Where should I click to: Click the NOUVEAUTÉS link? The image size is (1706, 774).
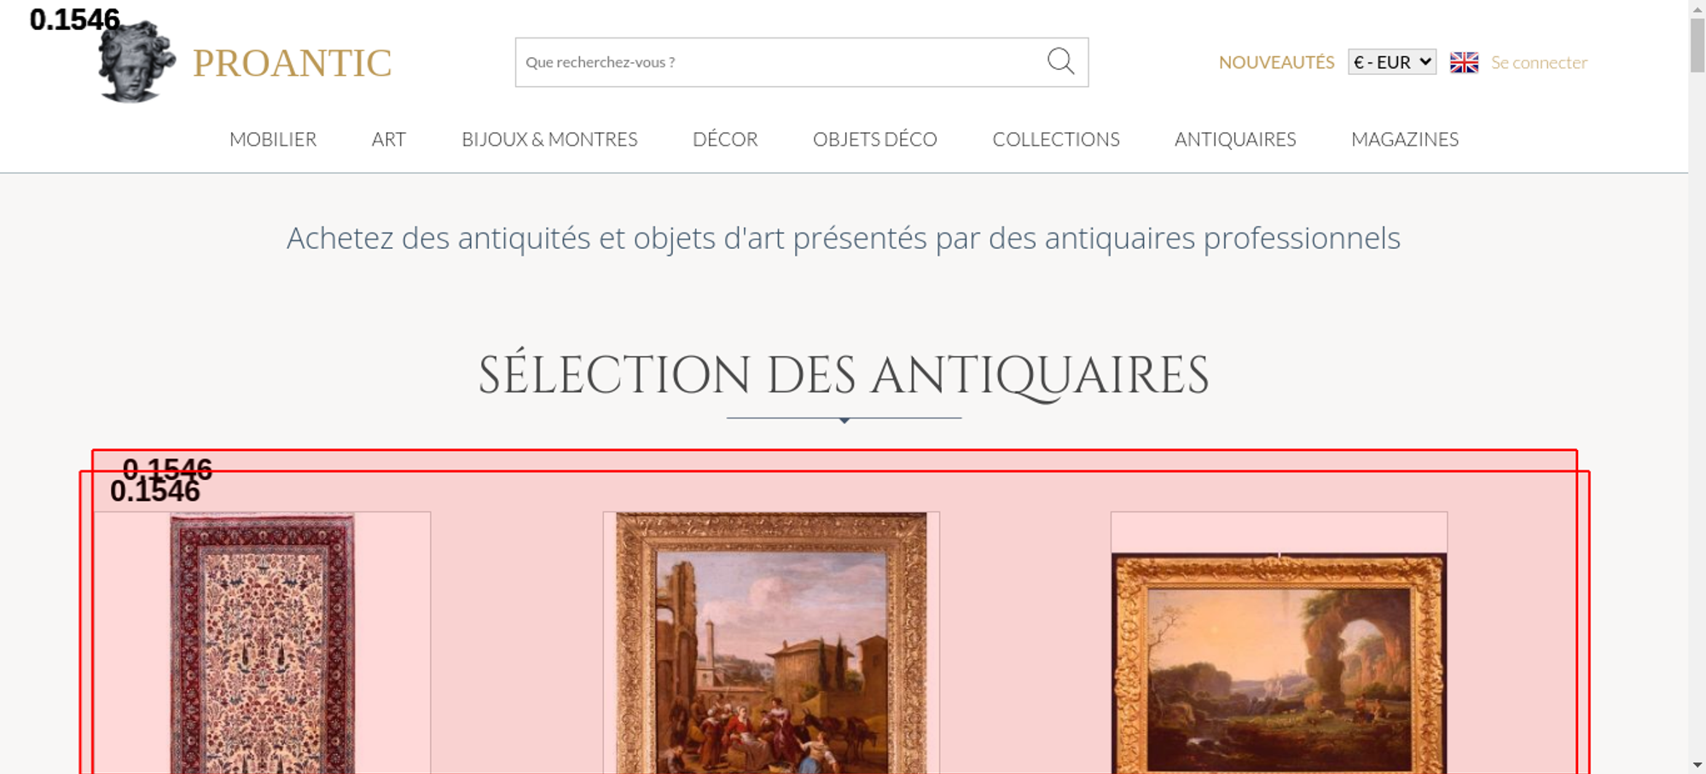(1276, 62)
